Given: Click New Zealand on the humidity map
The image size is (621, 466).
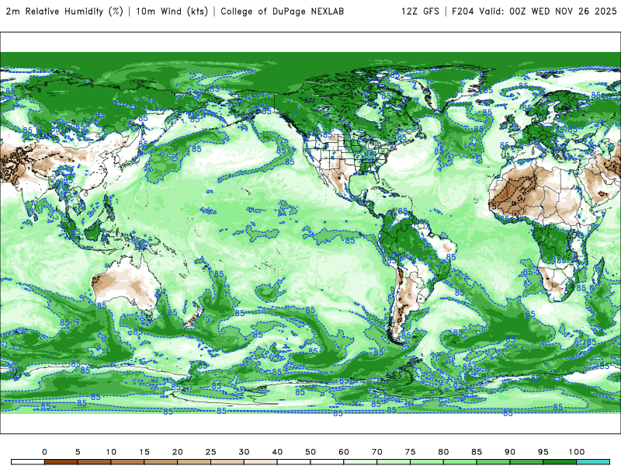Looking at the screenshot, I should click(x=193, y=316).
